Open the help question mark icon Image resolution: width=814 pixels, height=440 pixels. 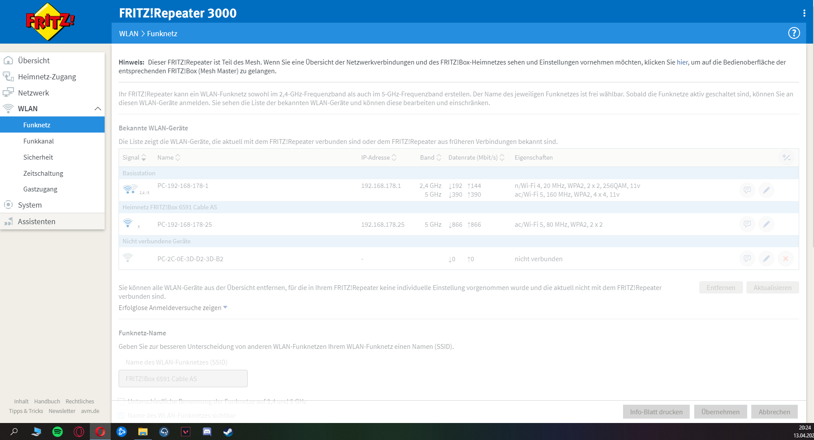point(794,33)
